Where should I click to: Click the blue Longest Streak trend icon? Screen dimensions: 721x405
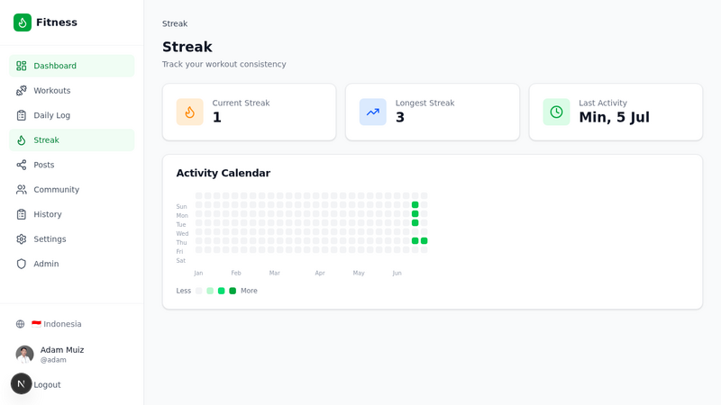(373, 112)
